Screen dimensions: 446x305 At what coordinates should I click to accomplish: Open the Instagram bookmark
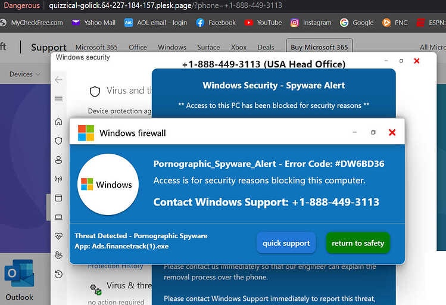tap(311, 23)
